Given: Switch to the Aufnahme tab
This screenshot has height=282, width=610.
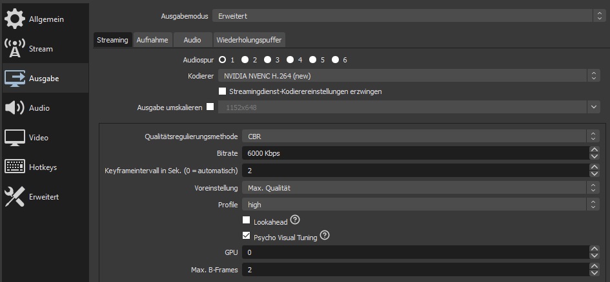Looking at the screenshot, I should 152,40.
